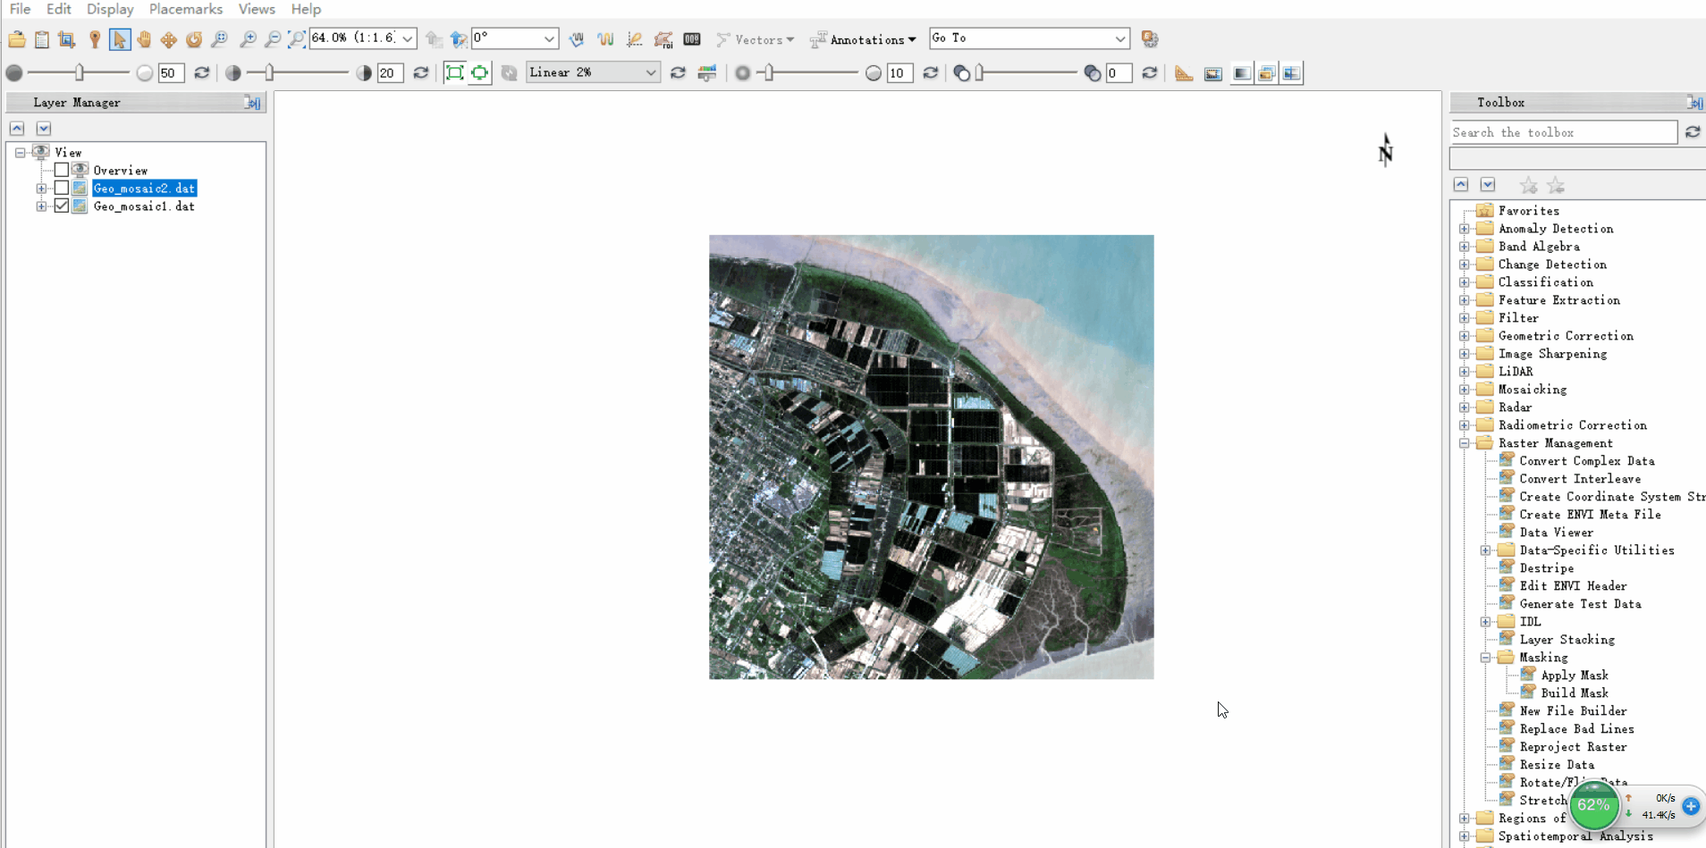The height and width of the screenshot is (848, 1706).
Task: Reset contrast with refresh icon beside 20
Action: coord(421,73)
